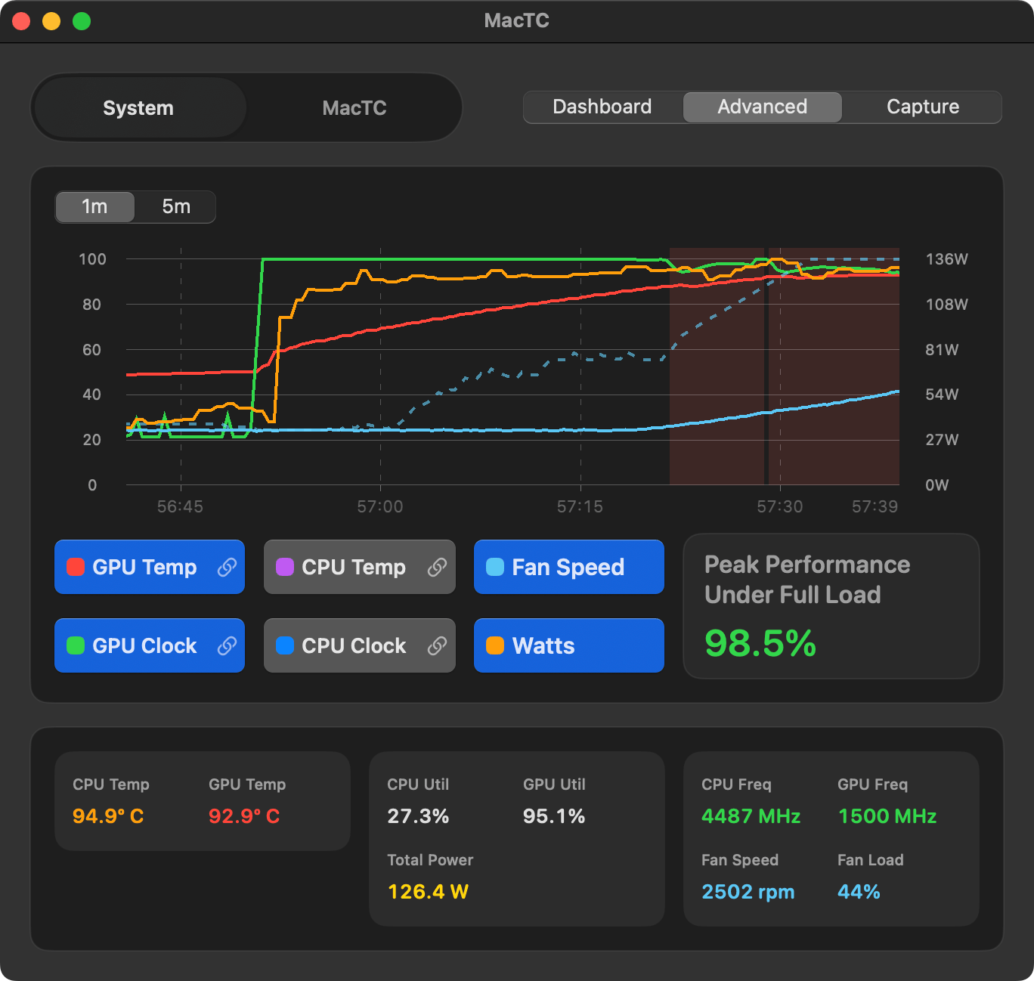
Task: Enable the CPU Temp graph series
Action: point(353,568)
